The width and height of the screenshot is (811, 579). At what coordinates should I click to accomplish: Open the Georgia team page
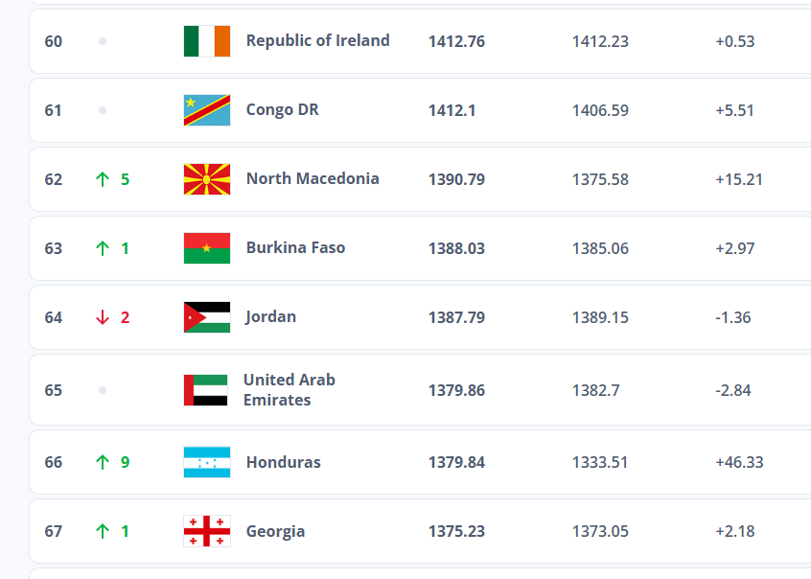point(275,531)
